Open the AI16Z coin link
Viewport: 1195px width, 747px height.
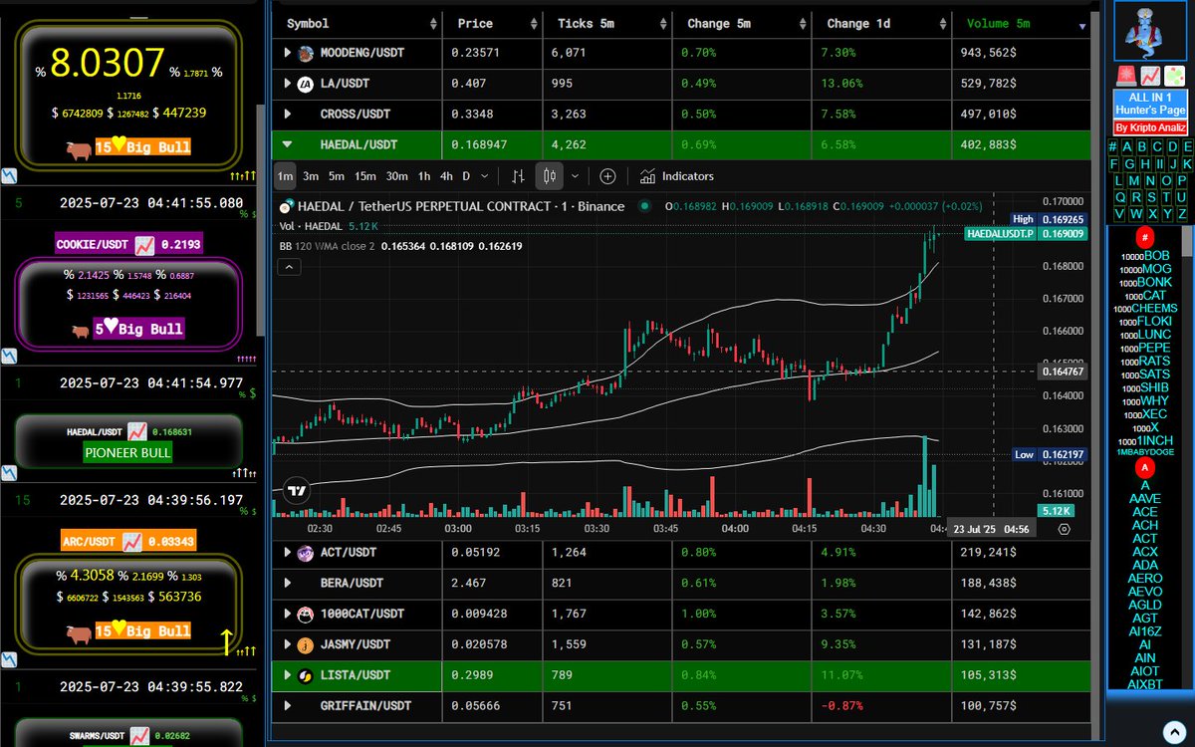[1145, 631]
